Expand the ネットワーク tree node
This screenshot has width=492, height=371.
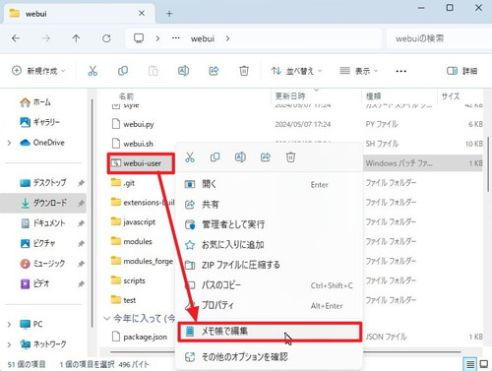[9, 344]
